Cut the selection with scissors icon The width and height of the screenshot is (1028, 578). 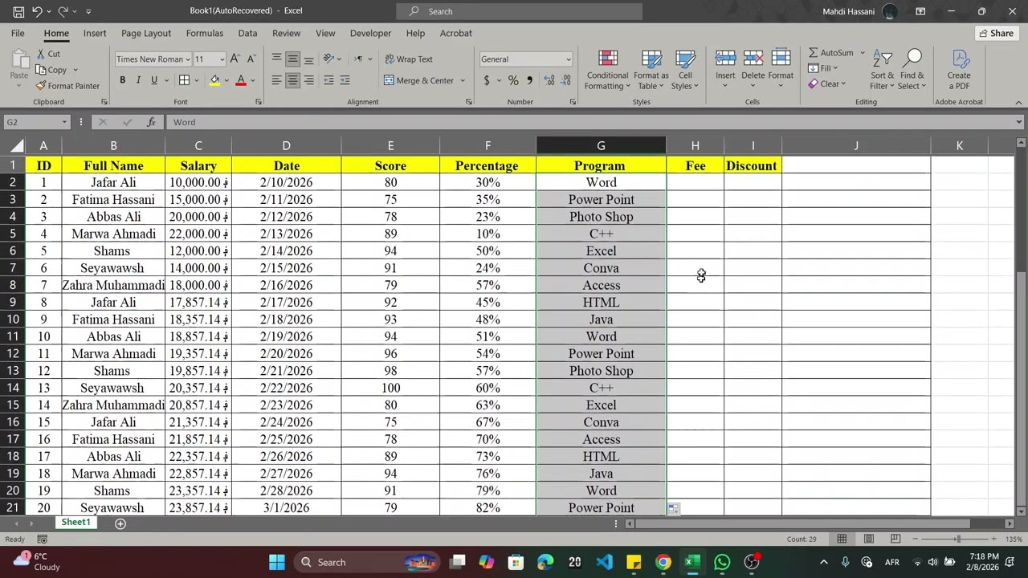(x=48, y=54)
